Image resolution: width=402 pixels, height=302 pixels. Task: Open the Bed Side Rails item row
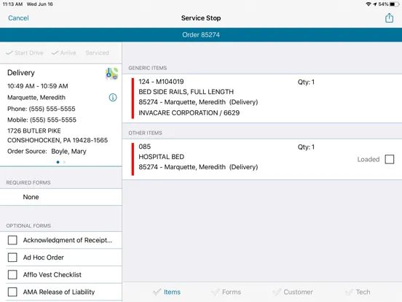[262, 98]
